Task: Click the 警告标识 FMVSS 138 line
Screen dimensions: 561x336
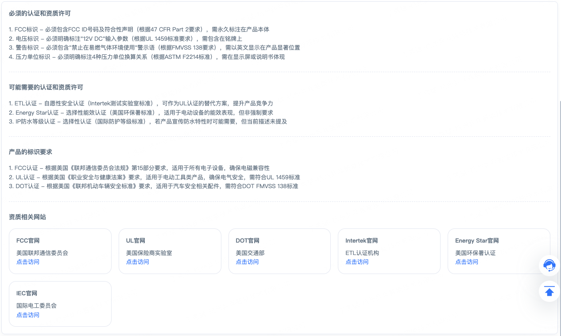Action: [x=155, y=47]
